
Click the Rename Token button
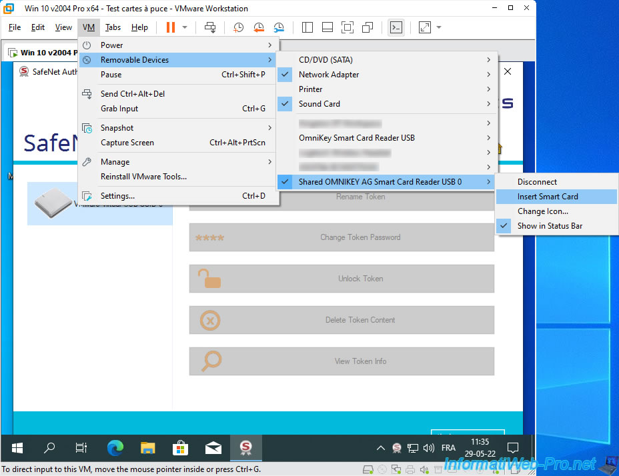click(x=342, y=201)
